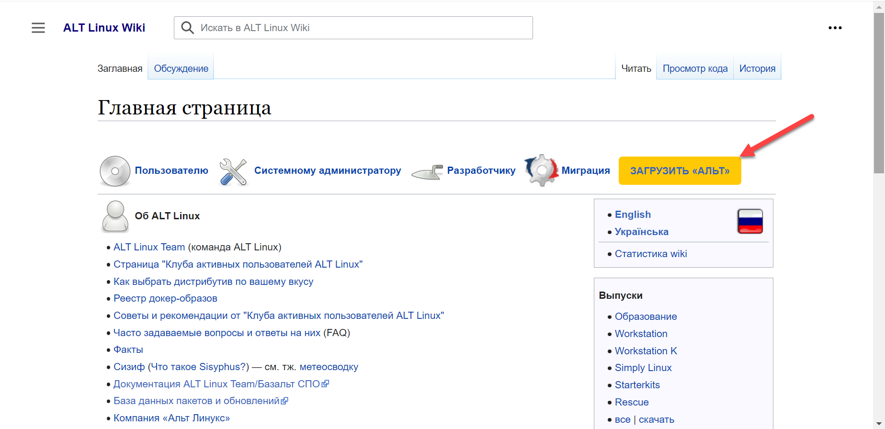Click the magnifying glass search icon
This screenshot has width=885, height=429.
point(188,28)
